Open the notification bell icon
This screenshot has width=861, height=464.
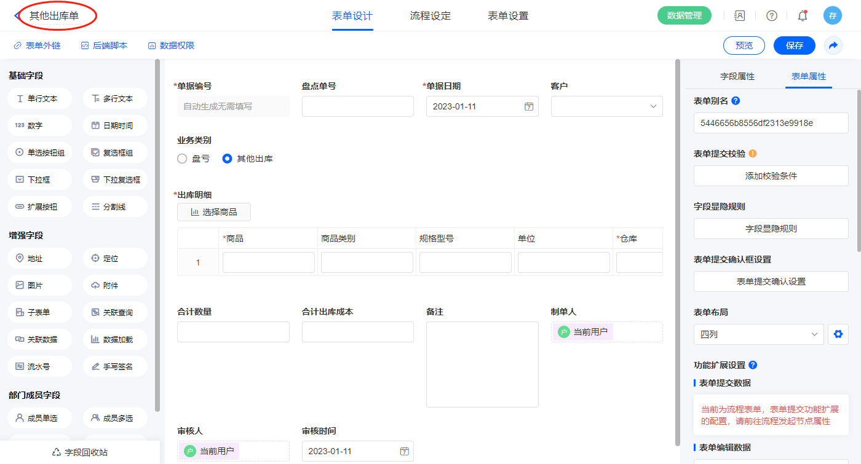click(802, 16)
